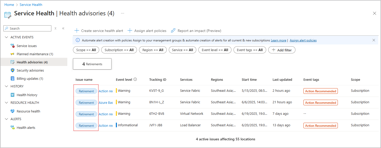Click the Health history icon

point(12,95)
